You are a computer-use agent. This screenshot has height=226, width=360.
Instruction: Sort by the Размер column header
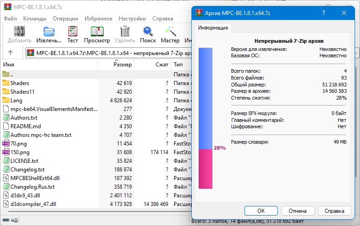point(116,65)
